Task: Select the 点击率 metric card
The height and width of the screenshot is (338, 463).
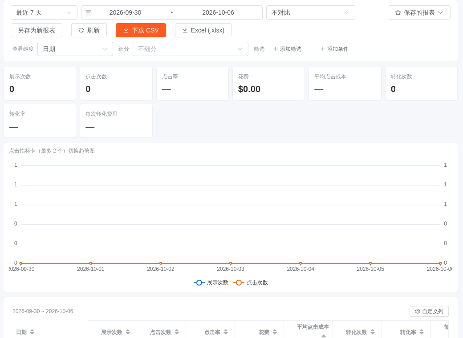Action: coord(192,84)
